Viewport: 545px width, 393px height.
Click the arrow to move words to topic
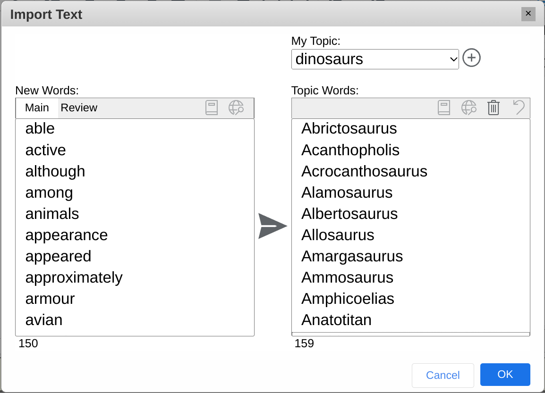tap(272, 226)
